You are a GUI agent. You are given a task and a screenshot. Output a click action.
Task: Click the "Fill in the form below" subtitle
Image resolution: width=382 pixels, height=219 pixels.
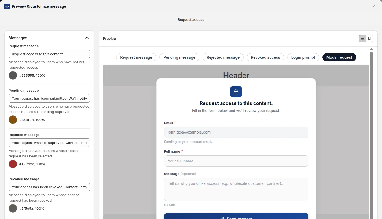236,111
